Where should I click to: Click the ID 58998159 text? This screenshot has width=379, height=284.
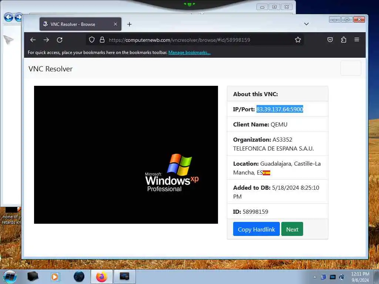click(251, 212)
